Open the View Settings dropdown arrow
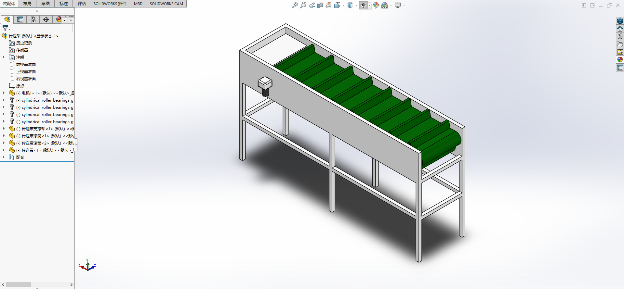The image size is (624, 289). tap(404, 5)
